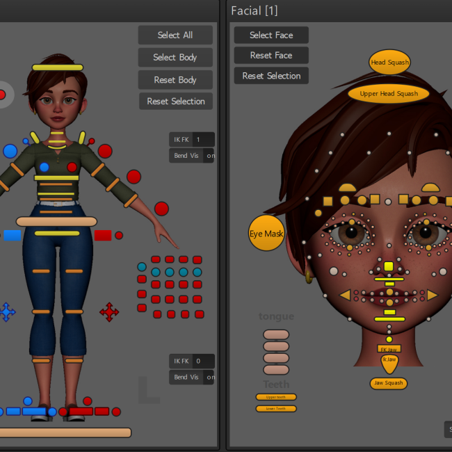This screenshot has width=452, height=452.
Task: Select the red circle beside the elbow
Action: pyautogui.click(x=134, y=177)
